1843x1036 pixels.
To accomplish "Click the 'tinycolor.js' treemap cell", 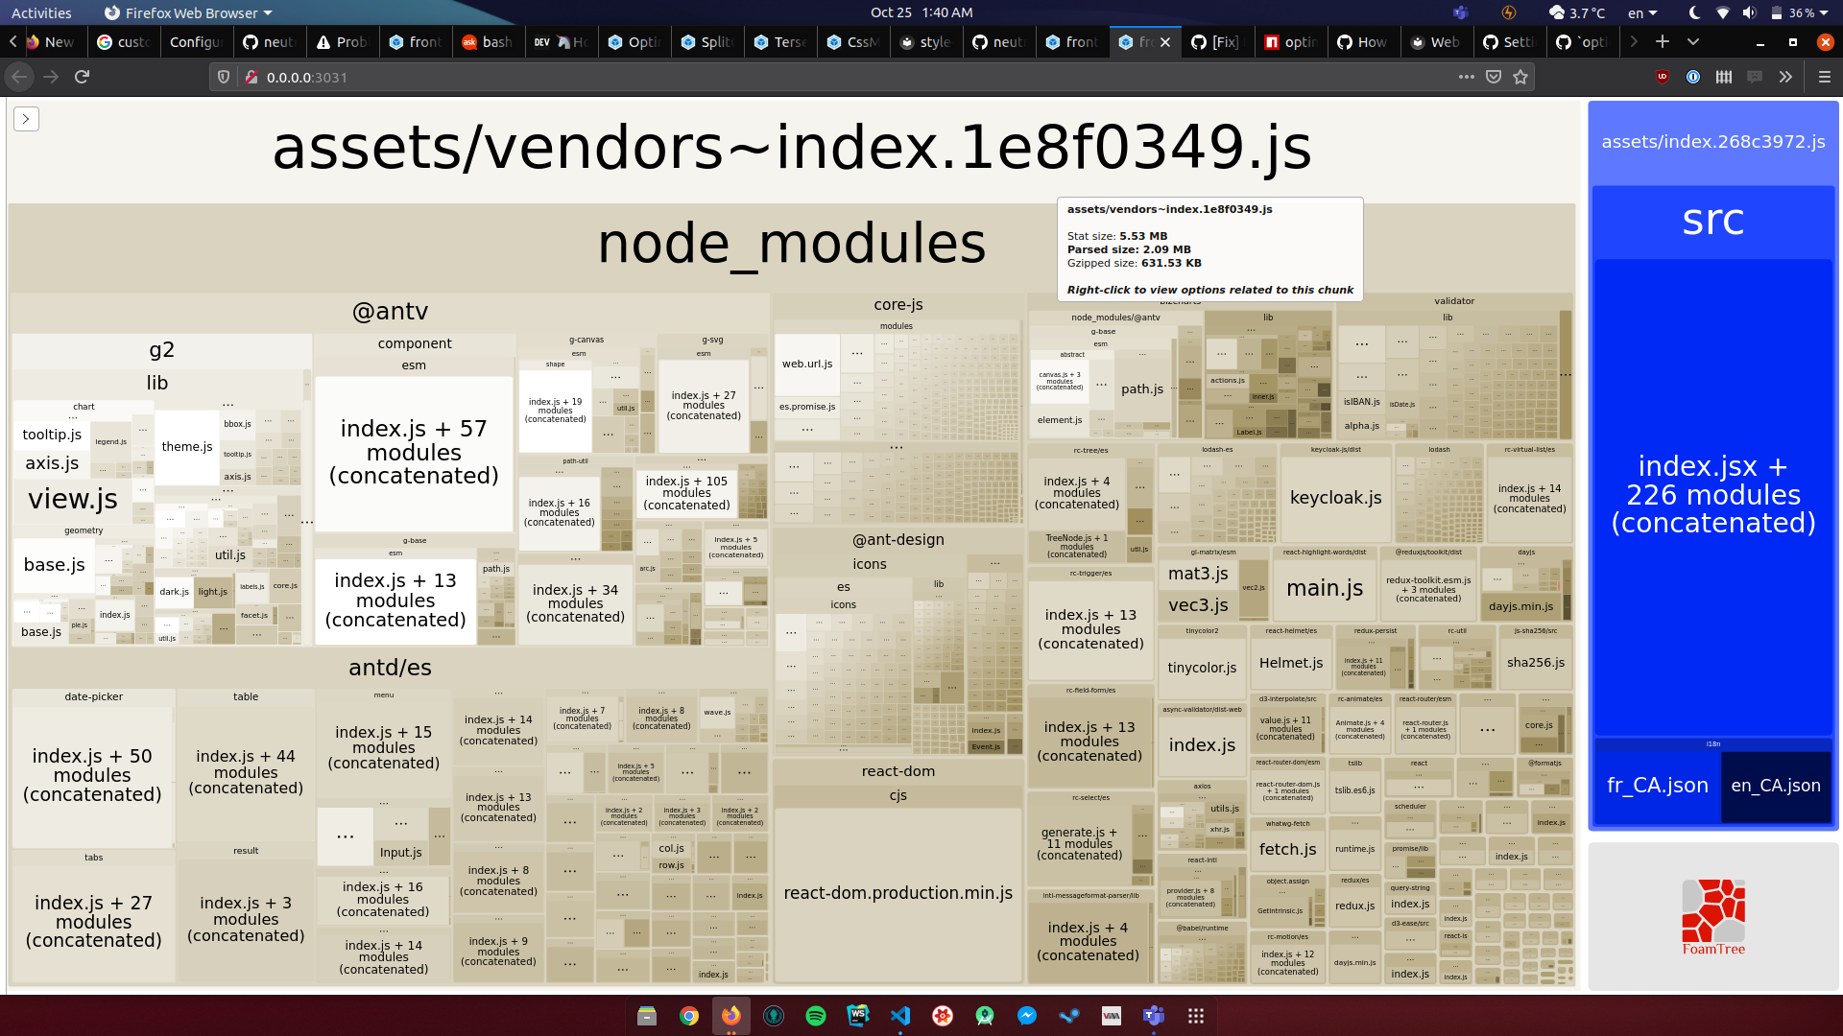I will 1202,668.
